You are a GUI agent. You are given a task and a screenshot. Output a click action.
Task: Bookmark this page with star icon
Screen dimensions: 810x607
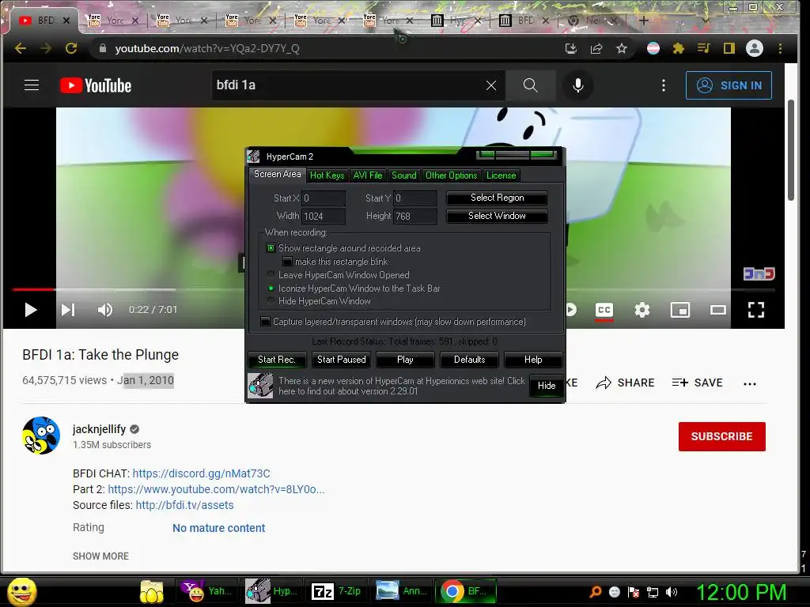coord(622,48)
